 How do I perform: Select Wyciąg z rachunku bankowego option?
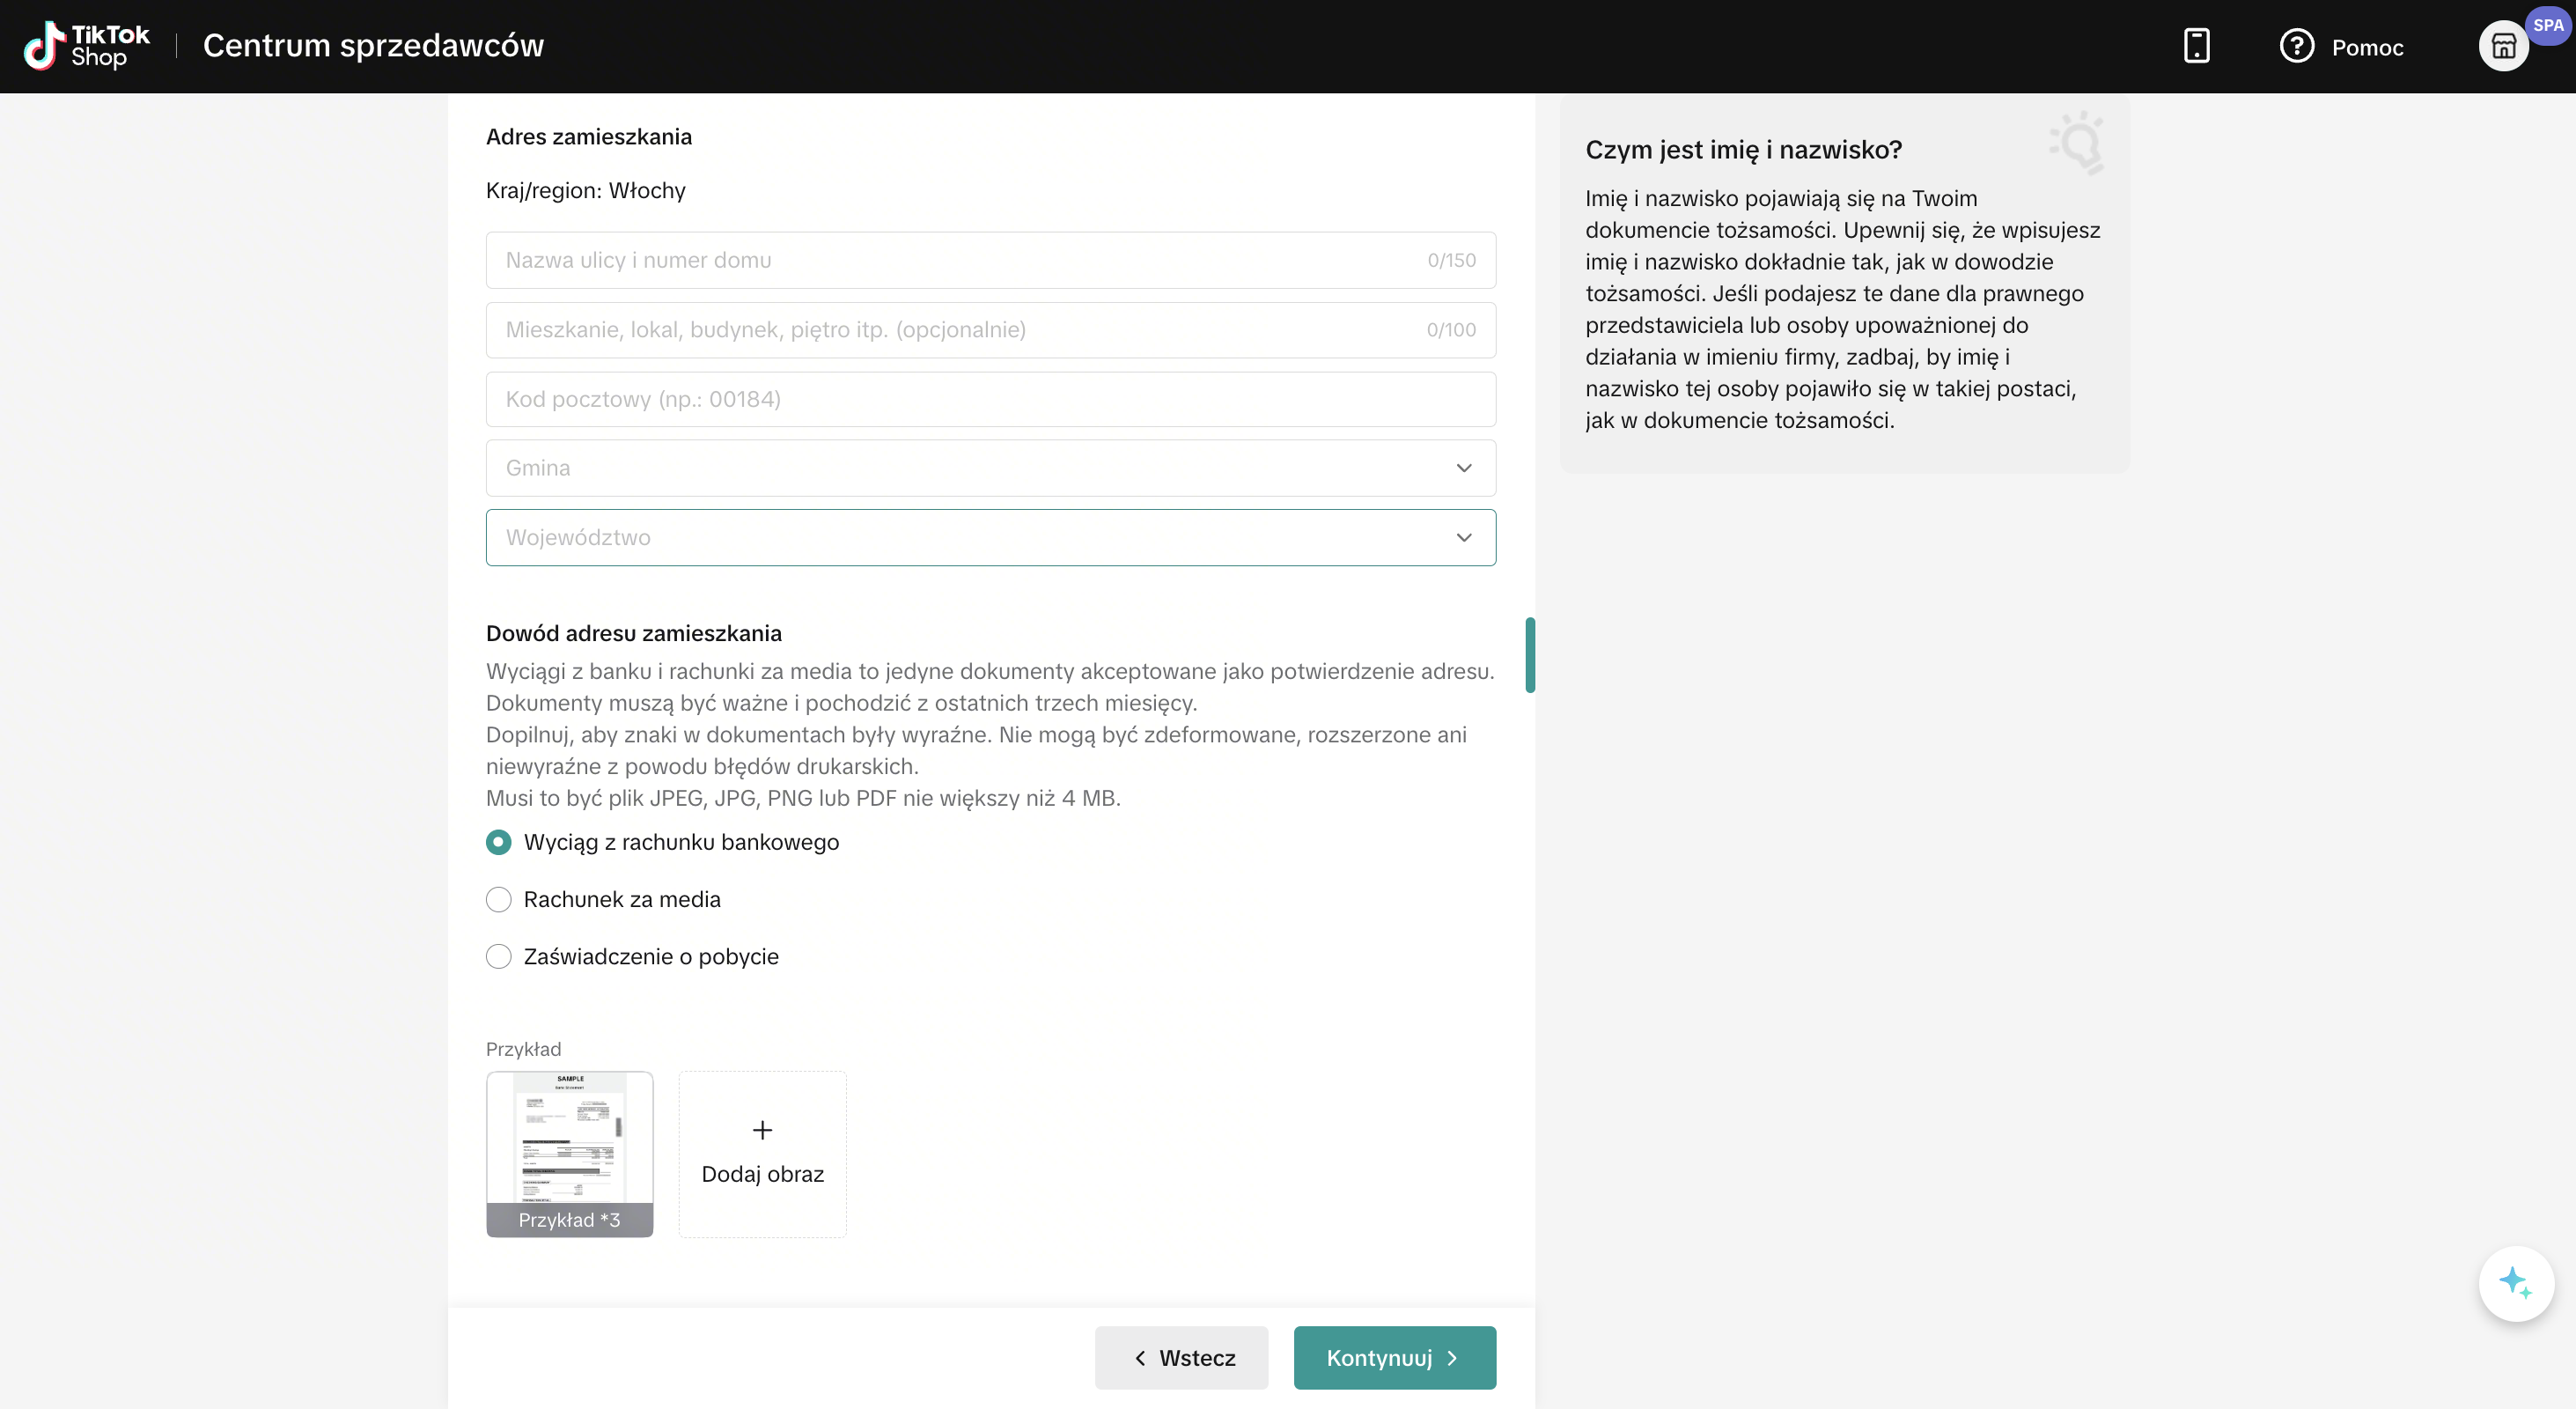coord(498,842)
